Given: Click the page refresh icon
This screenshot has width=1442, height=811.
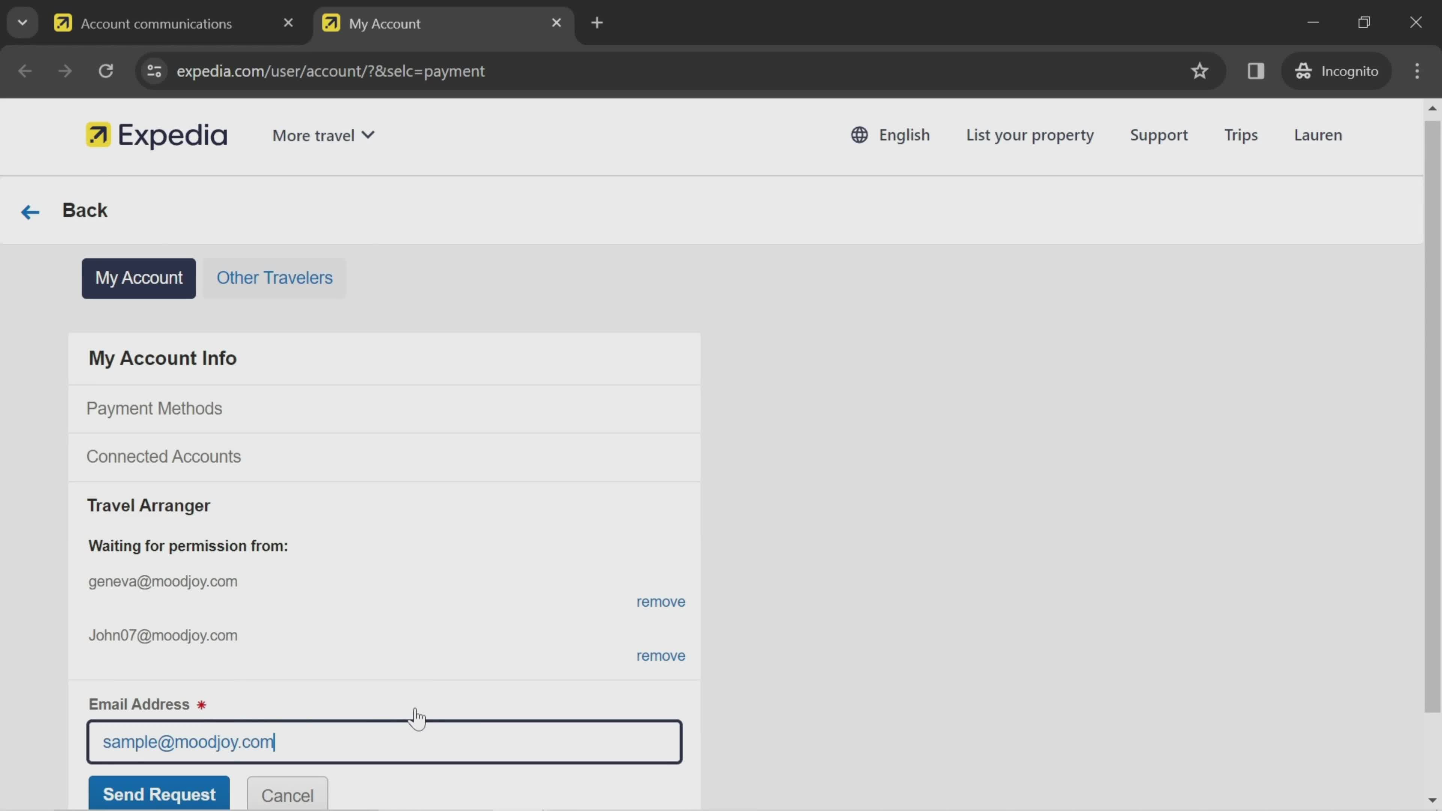Looking at the screenshot, I should 105,69.
